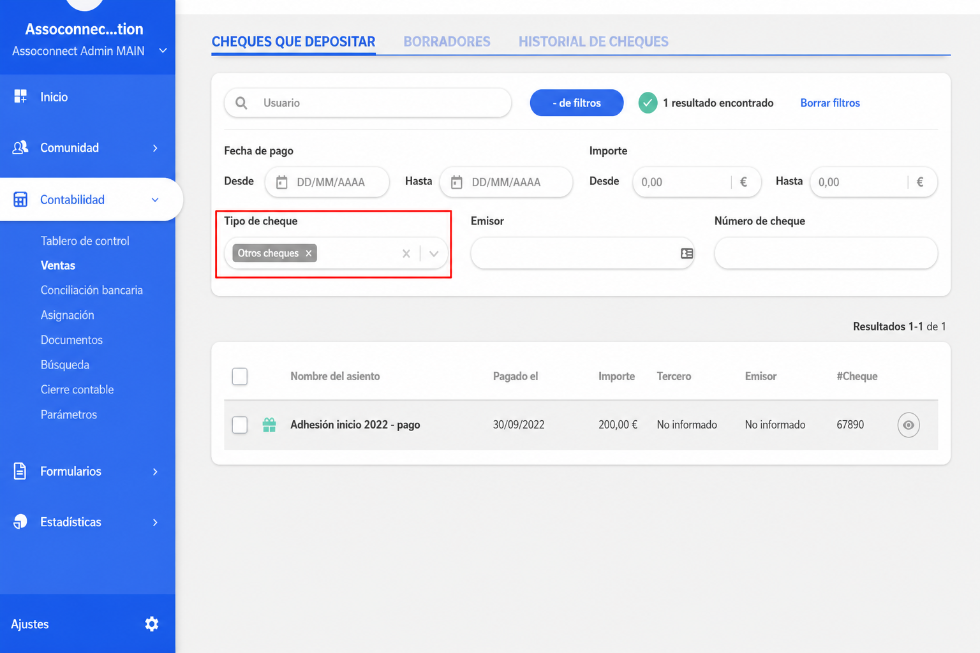Click the 200,00 € amount cell

click(618, 425)
